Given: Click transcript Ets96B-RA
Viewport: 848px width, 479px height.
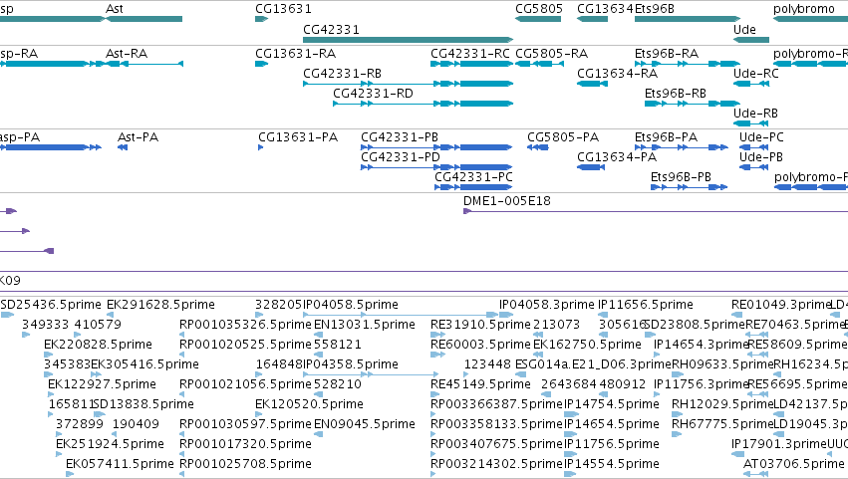Looking at the screenshot, I should [667, 54].
